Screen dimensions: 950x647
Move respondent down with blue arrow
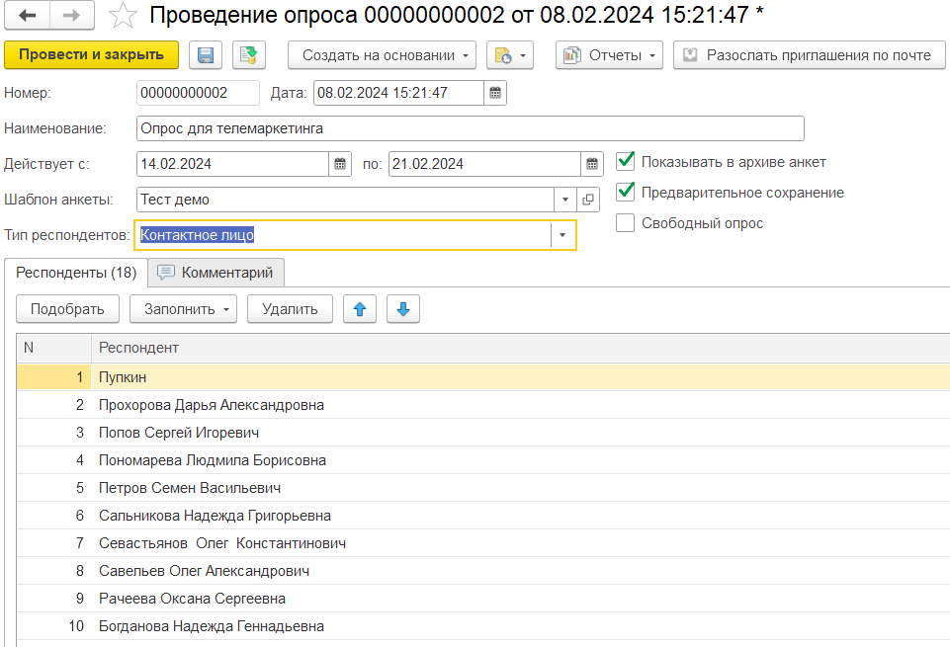coord(403,309)
